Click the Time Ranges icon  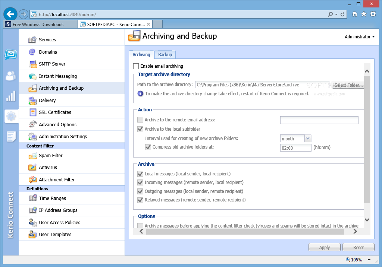coord(33,198)
